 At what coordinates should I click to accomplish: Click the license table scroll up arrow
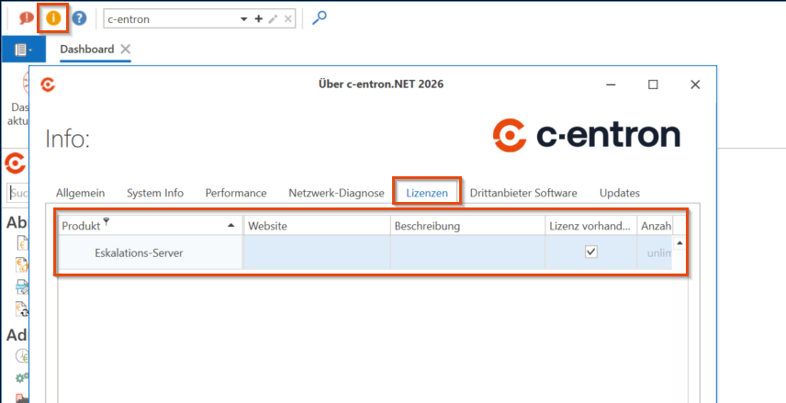pyautogui.click(x=679, y=243)
